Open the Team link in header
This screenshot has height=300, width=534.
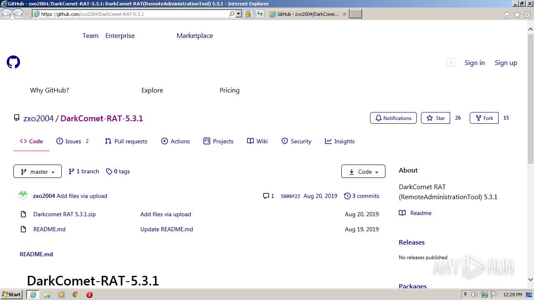click(x=91, y=36)
